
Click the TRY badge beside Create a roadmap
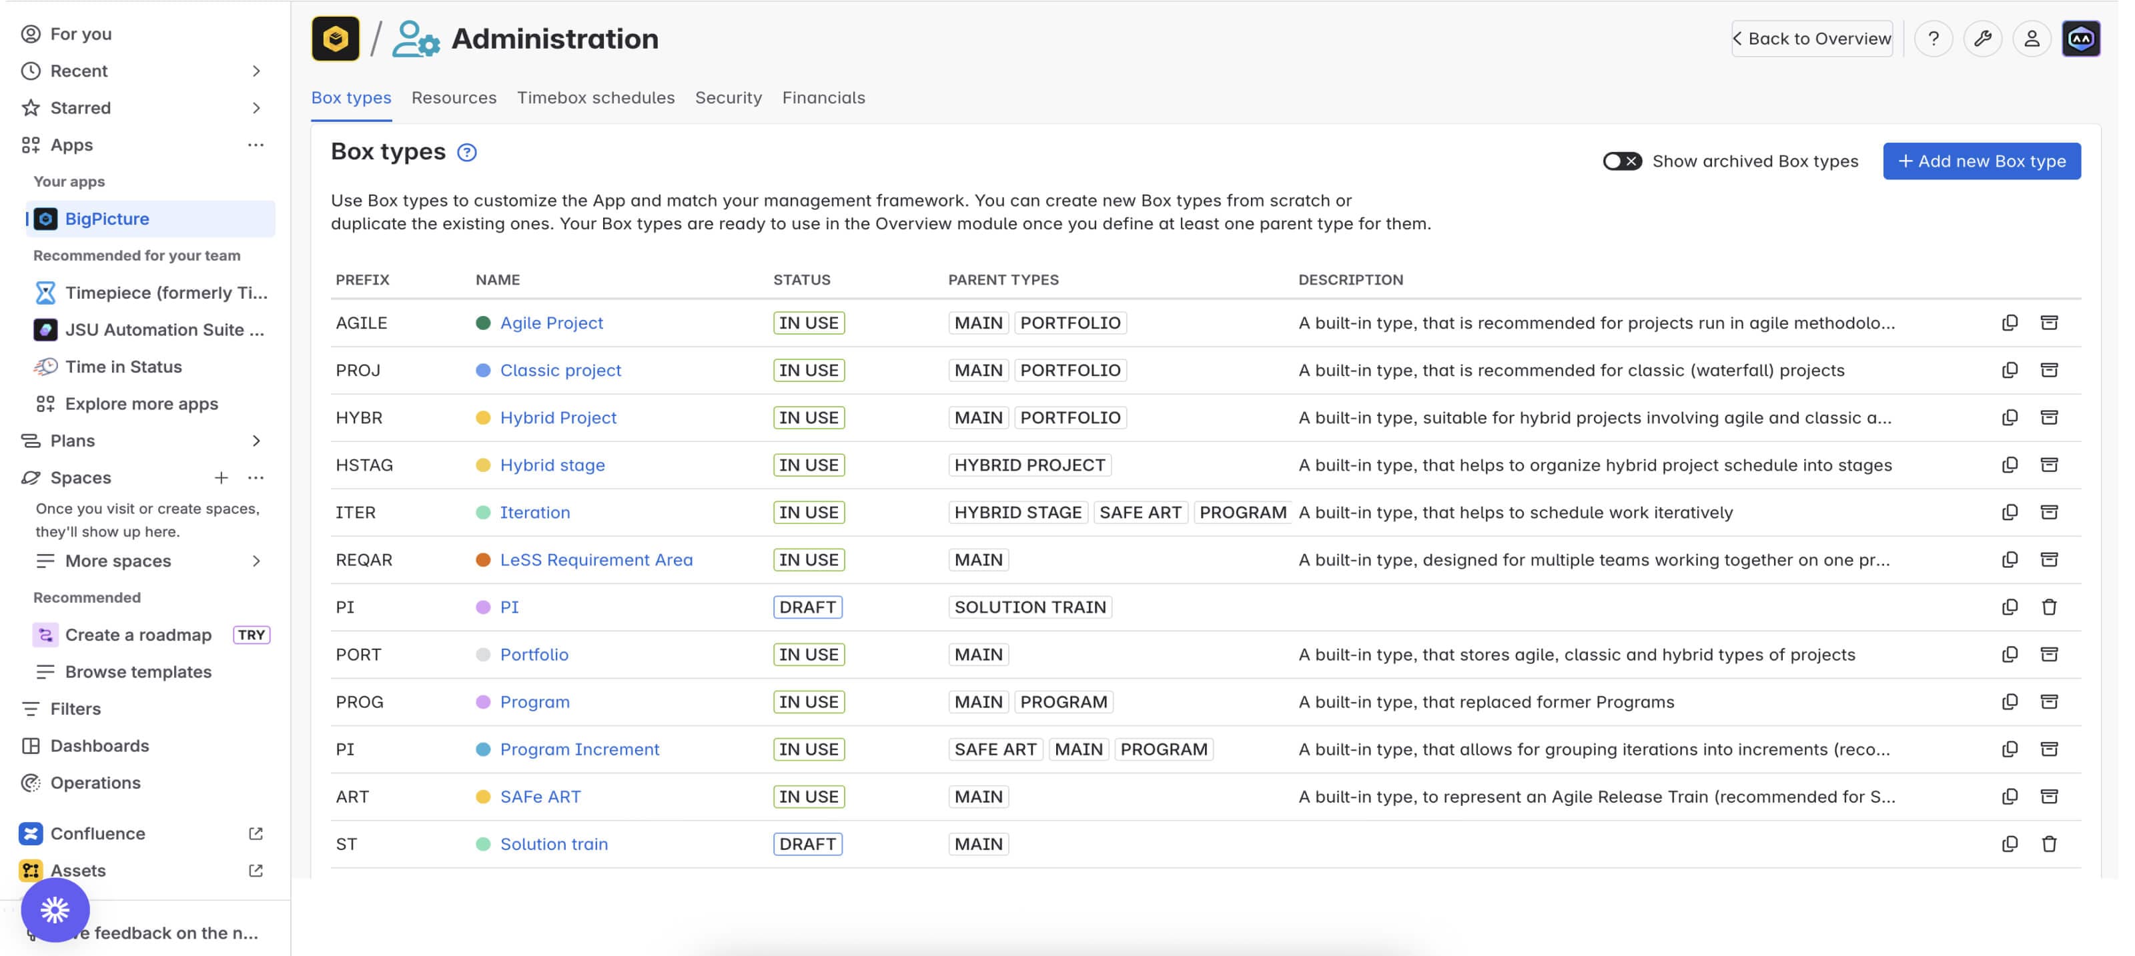[x=251, y=635]
